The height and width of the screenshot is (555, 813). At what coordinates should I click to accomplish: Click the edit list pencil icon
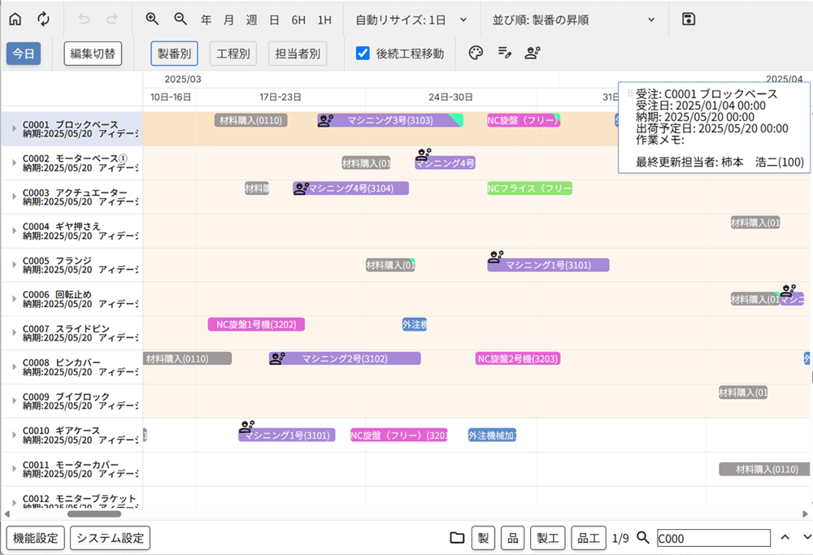tap(505, 54)
